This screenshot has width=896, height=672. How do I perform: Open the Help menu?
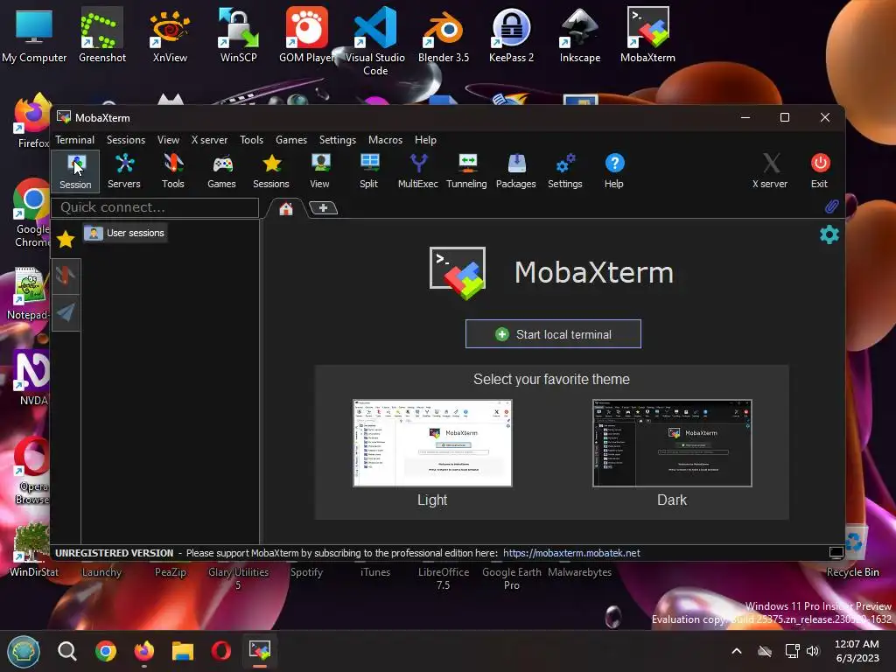coord(425,140)
